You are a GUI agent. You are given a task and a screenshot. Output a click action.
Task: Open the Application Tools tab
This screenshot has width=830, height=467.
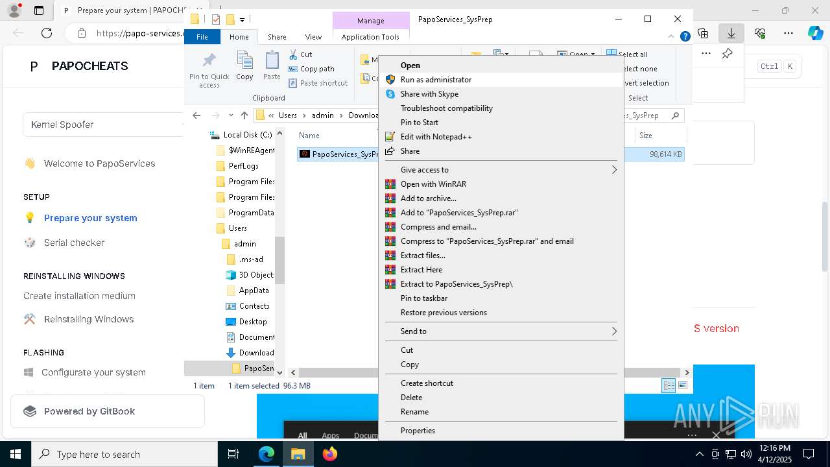pos(370,37)
